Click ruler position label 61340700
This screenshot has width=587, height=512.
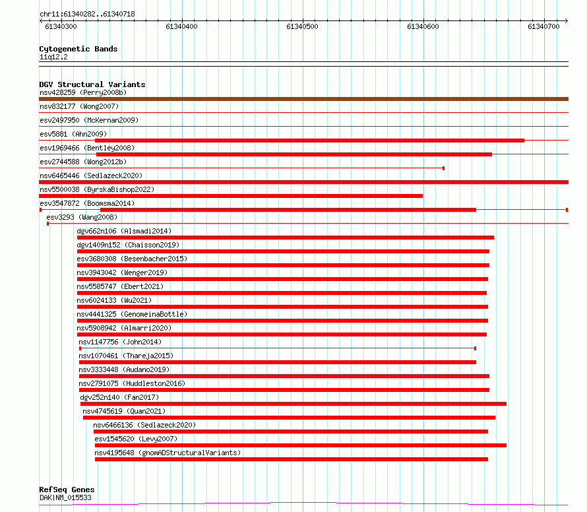(543, 26)
